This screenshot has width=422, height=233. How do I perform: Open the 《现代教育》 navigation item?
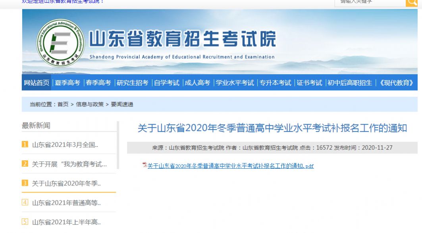pos(397,83)
